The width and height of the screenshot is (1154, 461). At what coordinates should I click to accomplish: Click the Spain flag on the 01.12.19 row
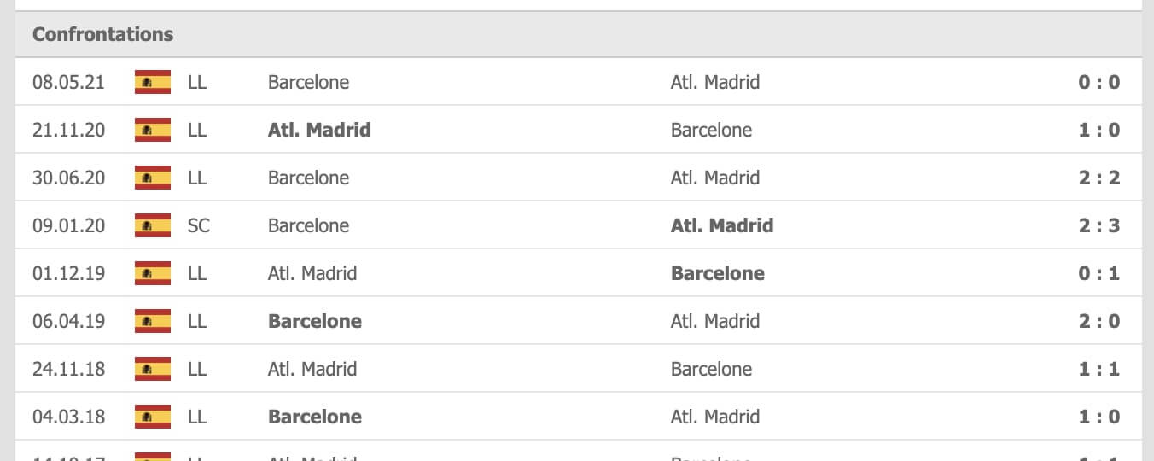coord(153,273)
